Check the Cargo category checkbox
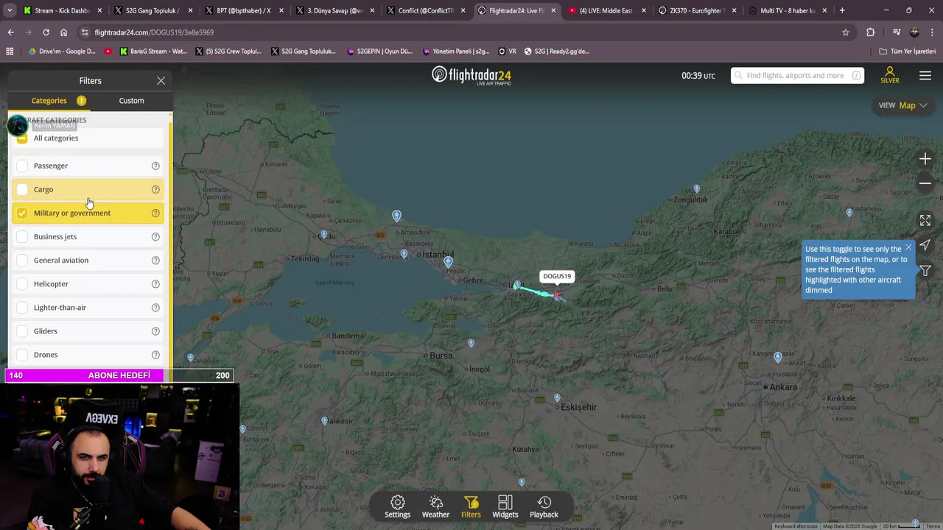The image size is (943, 530). 22,189
